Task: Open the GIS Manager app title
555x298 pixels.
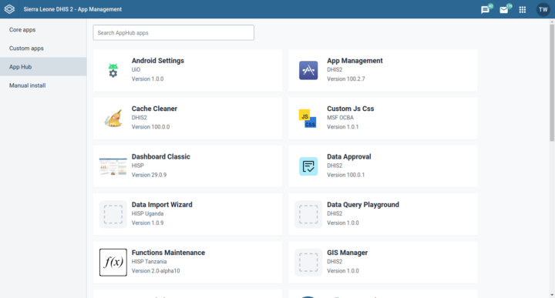Action: point(347,253)
